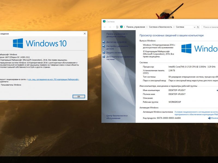Open Настройка удаленного доступа from the sidebar
The image size is (218, 163).
coord(117,47)
